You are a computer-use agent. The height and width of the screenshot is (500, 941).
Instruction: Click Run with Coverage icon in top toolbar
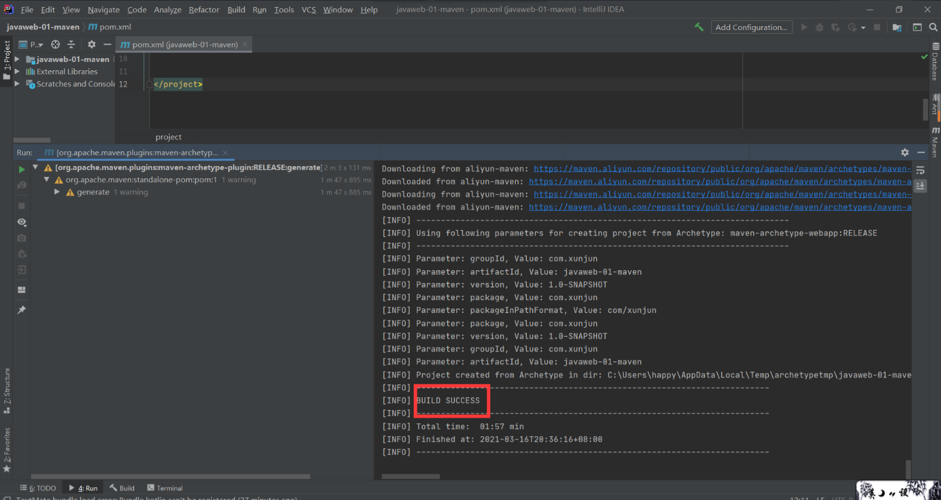[836, 27]
